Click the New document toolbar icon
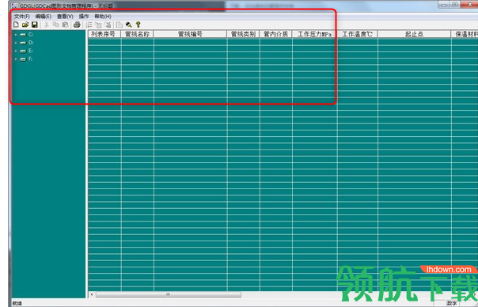This screenshot has height=307, width=478. [x=16, y=25]
